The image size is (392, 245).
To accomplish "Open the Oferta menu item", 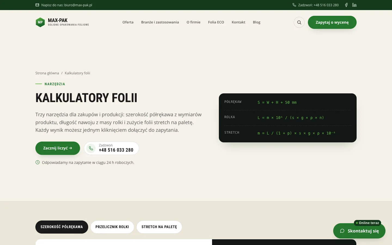I will (x=128, y=22).
